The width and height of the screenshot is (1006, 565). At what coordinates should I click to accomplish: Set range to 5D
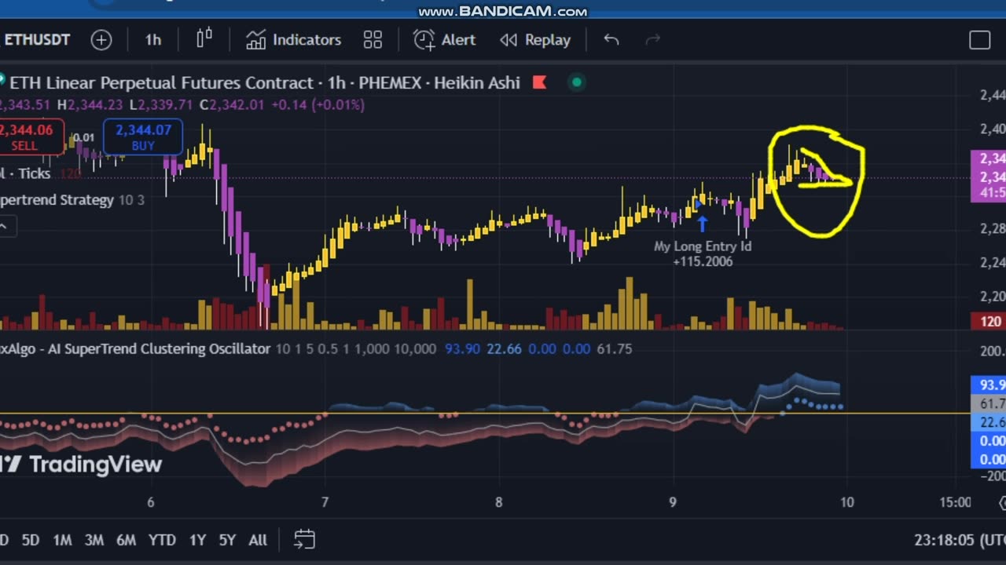pos(31,540)
